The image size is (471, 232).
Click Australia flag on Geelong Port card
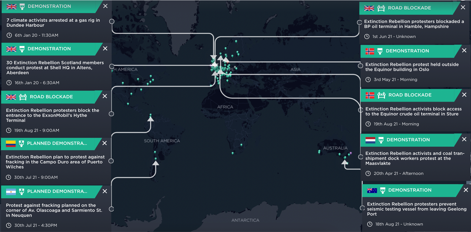[372, 191]
